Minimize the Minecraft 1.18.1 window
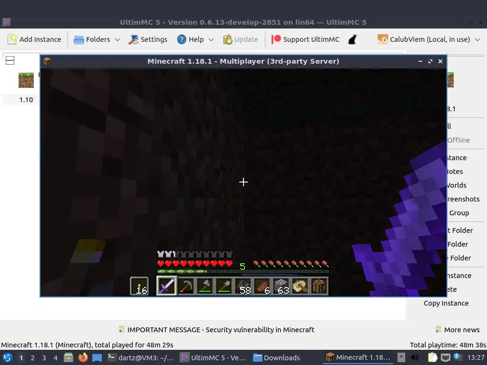The height and width of the screenshot is (365, 487). click(420, 61)
